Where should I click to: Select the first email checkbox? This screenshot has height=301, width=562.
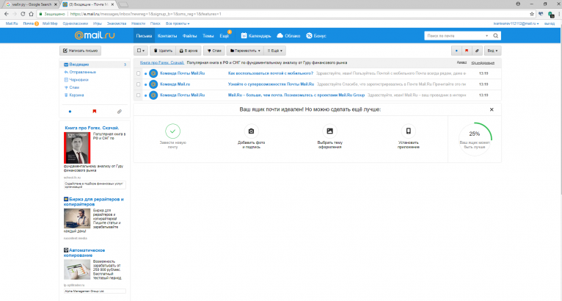tap(138, 73)
